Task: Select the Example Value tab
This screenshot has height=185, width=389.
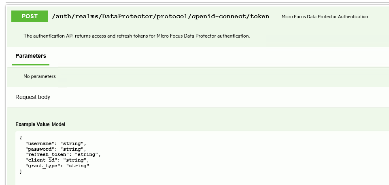Action: [32, 124]
